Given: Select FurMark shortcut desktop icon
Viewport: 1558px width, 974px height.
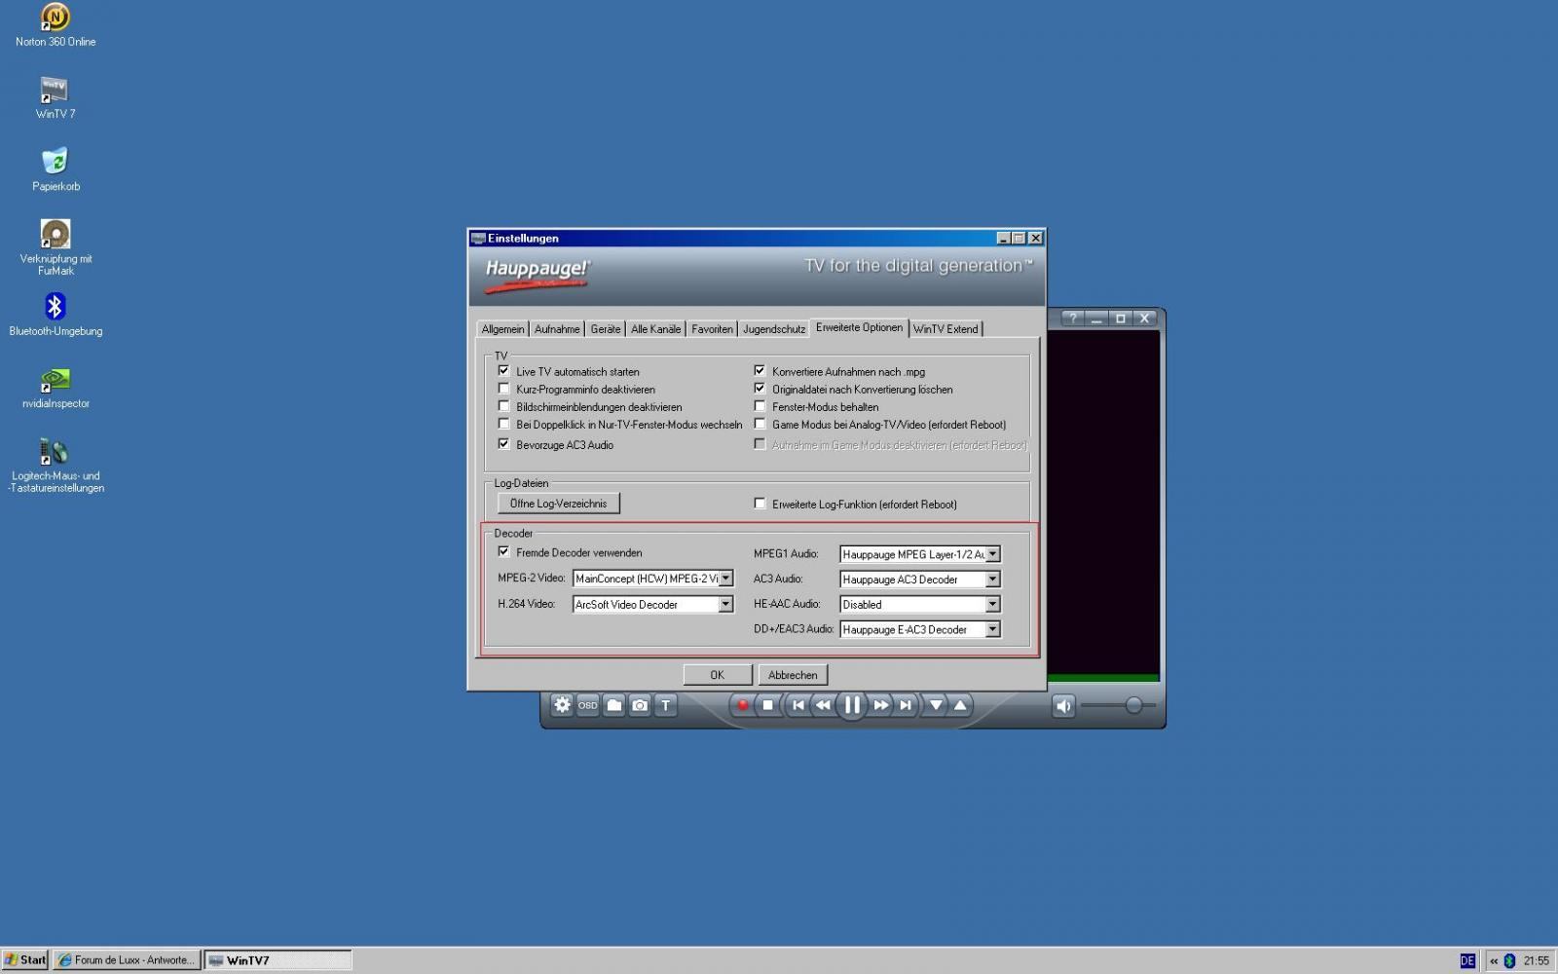Looking at the screenshot, I should (56, 247).
